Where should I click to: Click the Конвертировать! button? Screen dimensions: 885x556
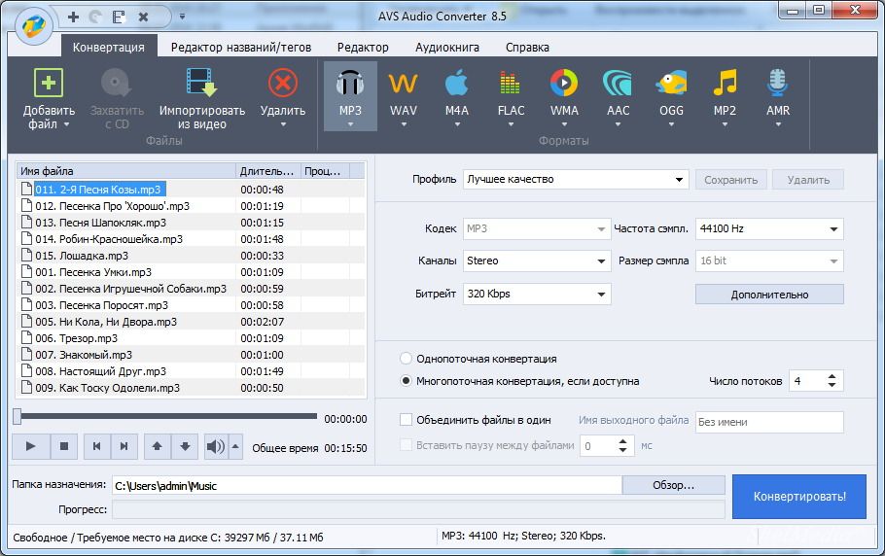tap(799, 497)
